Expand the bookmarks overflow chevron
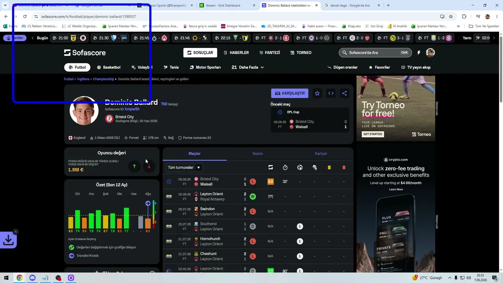The width and height of the screenshot is (503, 283). (458, 26)
